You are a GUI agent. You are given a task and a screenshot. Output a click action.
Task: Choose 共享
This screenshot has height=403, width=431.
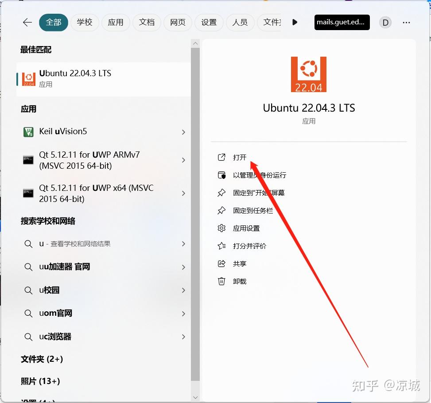pos(240,263)
